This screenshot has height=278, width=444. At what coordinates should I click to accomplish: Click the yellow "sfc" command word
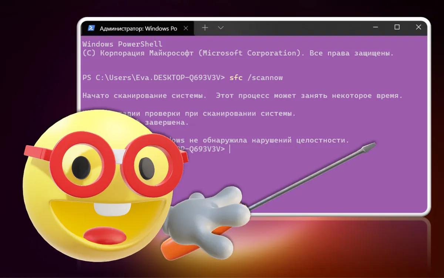236,78
